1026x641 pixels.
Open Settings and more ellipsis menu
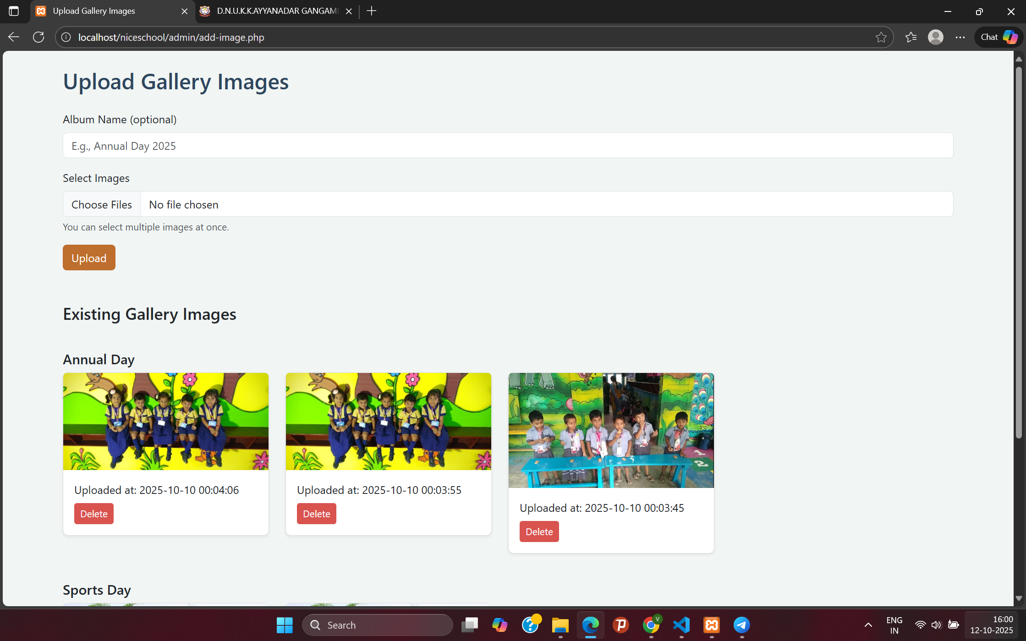coord(960,37)
